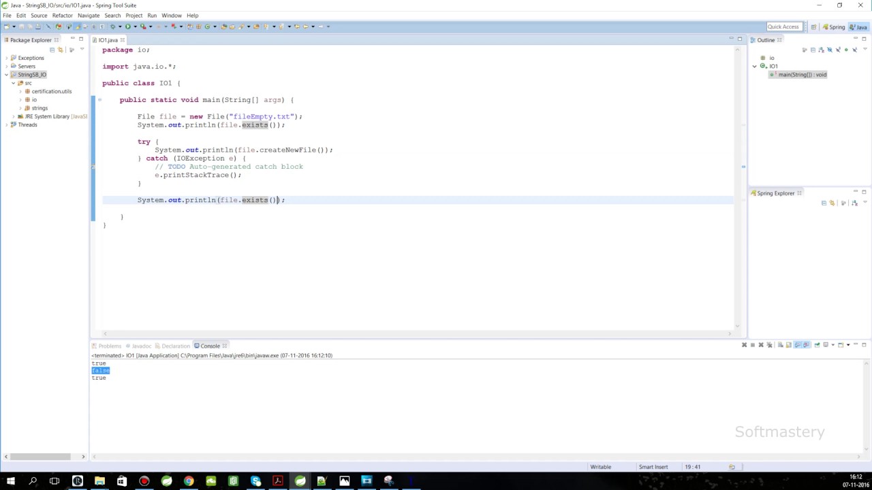
Task: Collapse All in Package Explorer toolbar
Action: 52,49
